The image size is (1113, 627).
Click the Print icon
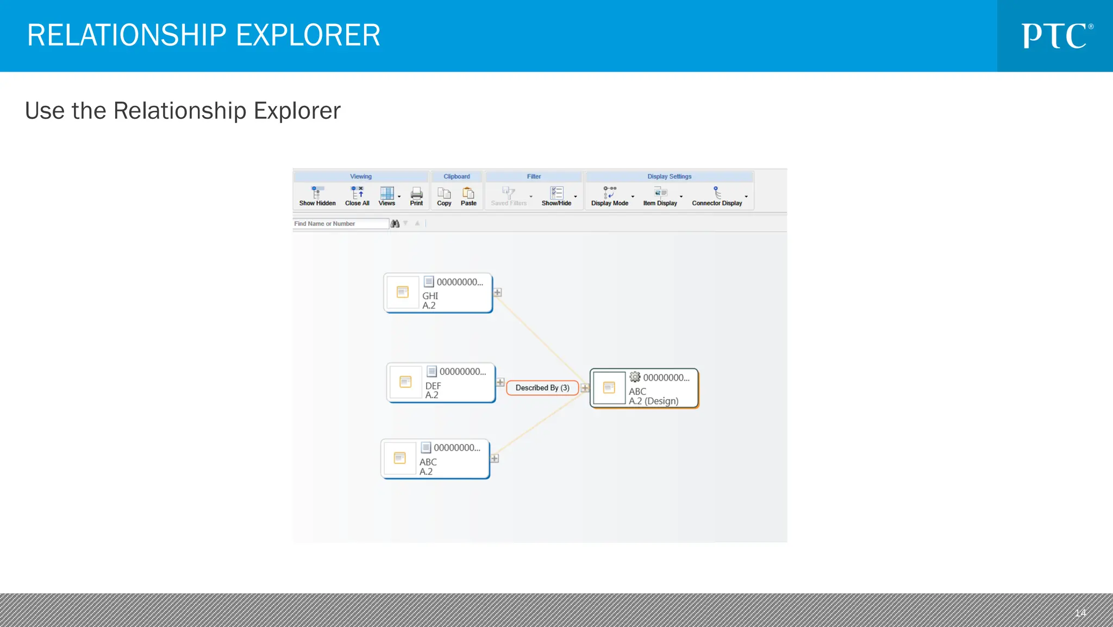[x=416, y=193]
